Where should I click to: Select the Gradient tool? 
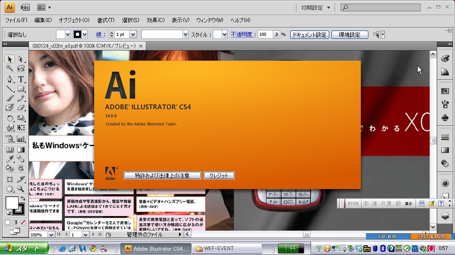(x=20, y=150)
